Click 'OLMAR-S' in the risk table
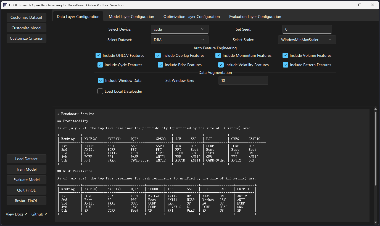This screenshot has height=226, width=380. click(x=174, y=207)
